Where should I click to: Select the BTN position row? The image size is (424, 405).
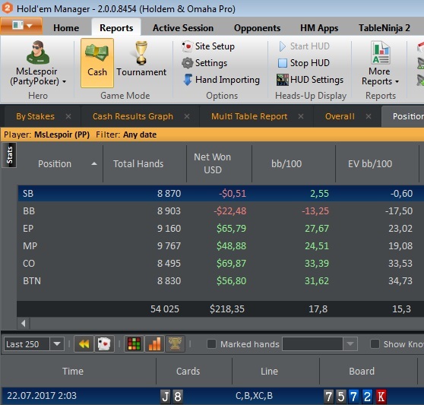point(221,281)
